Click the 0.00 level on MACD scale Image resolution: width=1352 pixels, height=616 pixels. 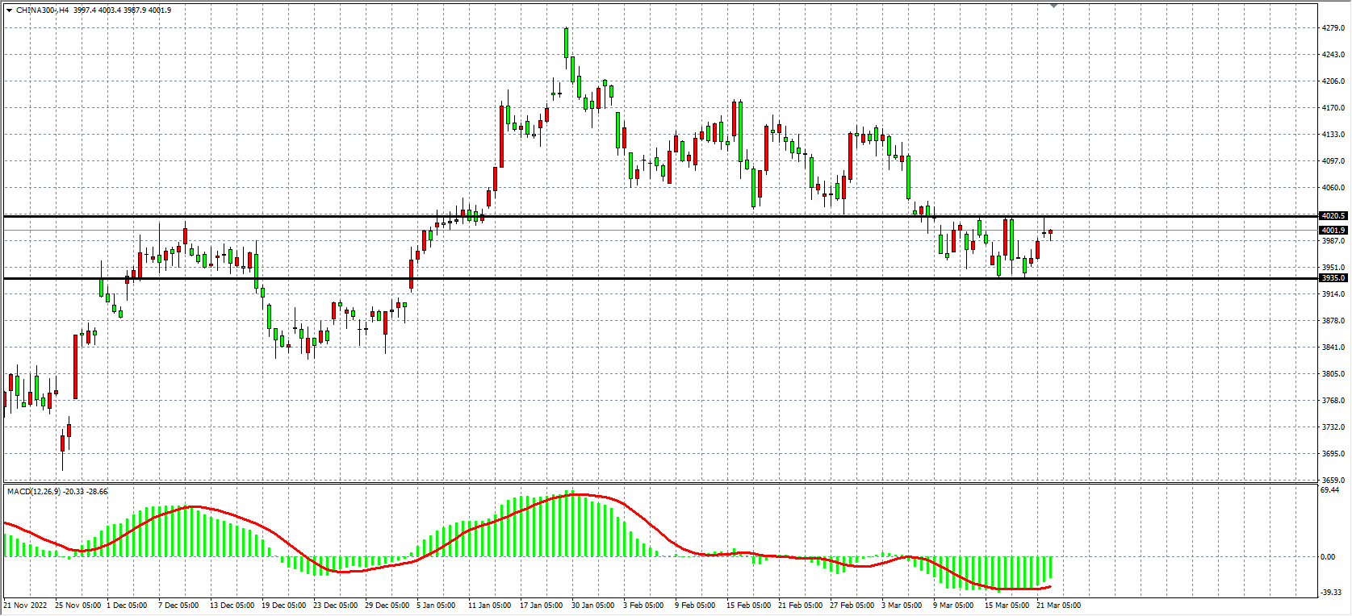(1328, 557)
